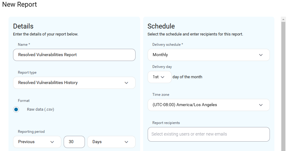Image resolution: width=292 pixels, height=151 pixels.
Task: Open the Previous reporting period dropdown
Action: [37, 142]
